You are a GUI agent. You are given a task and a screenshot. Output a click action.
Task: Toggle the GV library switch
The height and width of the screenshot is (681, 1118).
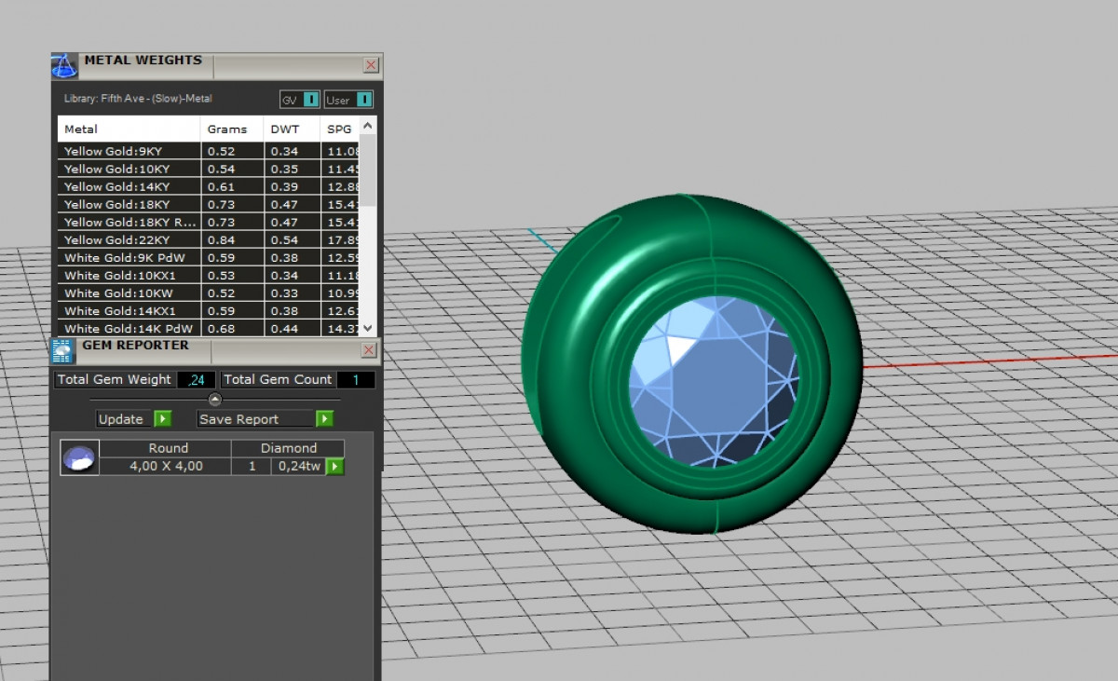[300, 100]
